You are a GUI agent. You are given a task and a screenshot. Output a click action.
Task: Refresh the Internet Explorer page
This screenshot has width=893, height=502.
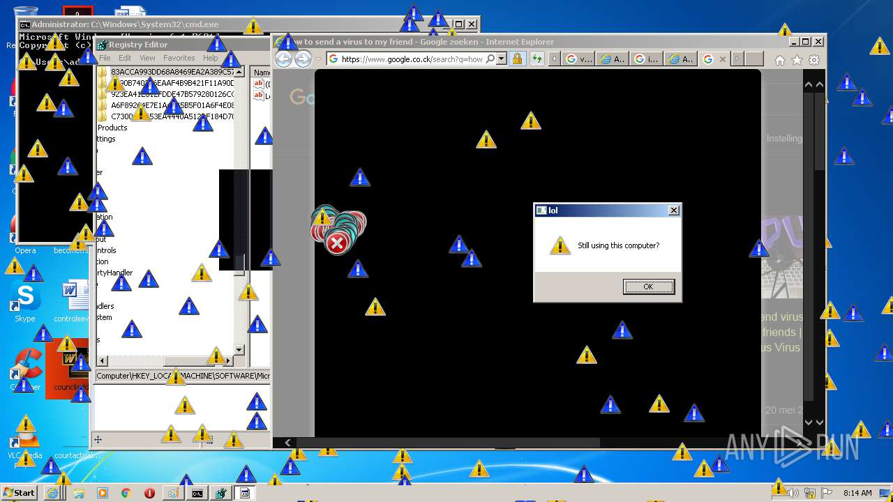(536, 59)
